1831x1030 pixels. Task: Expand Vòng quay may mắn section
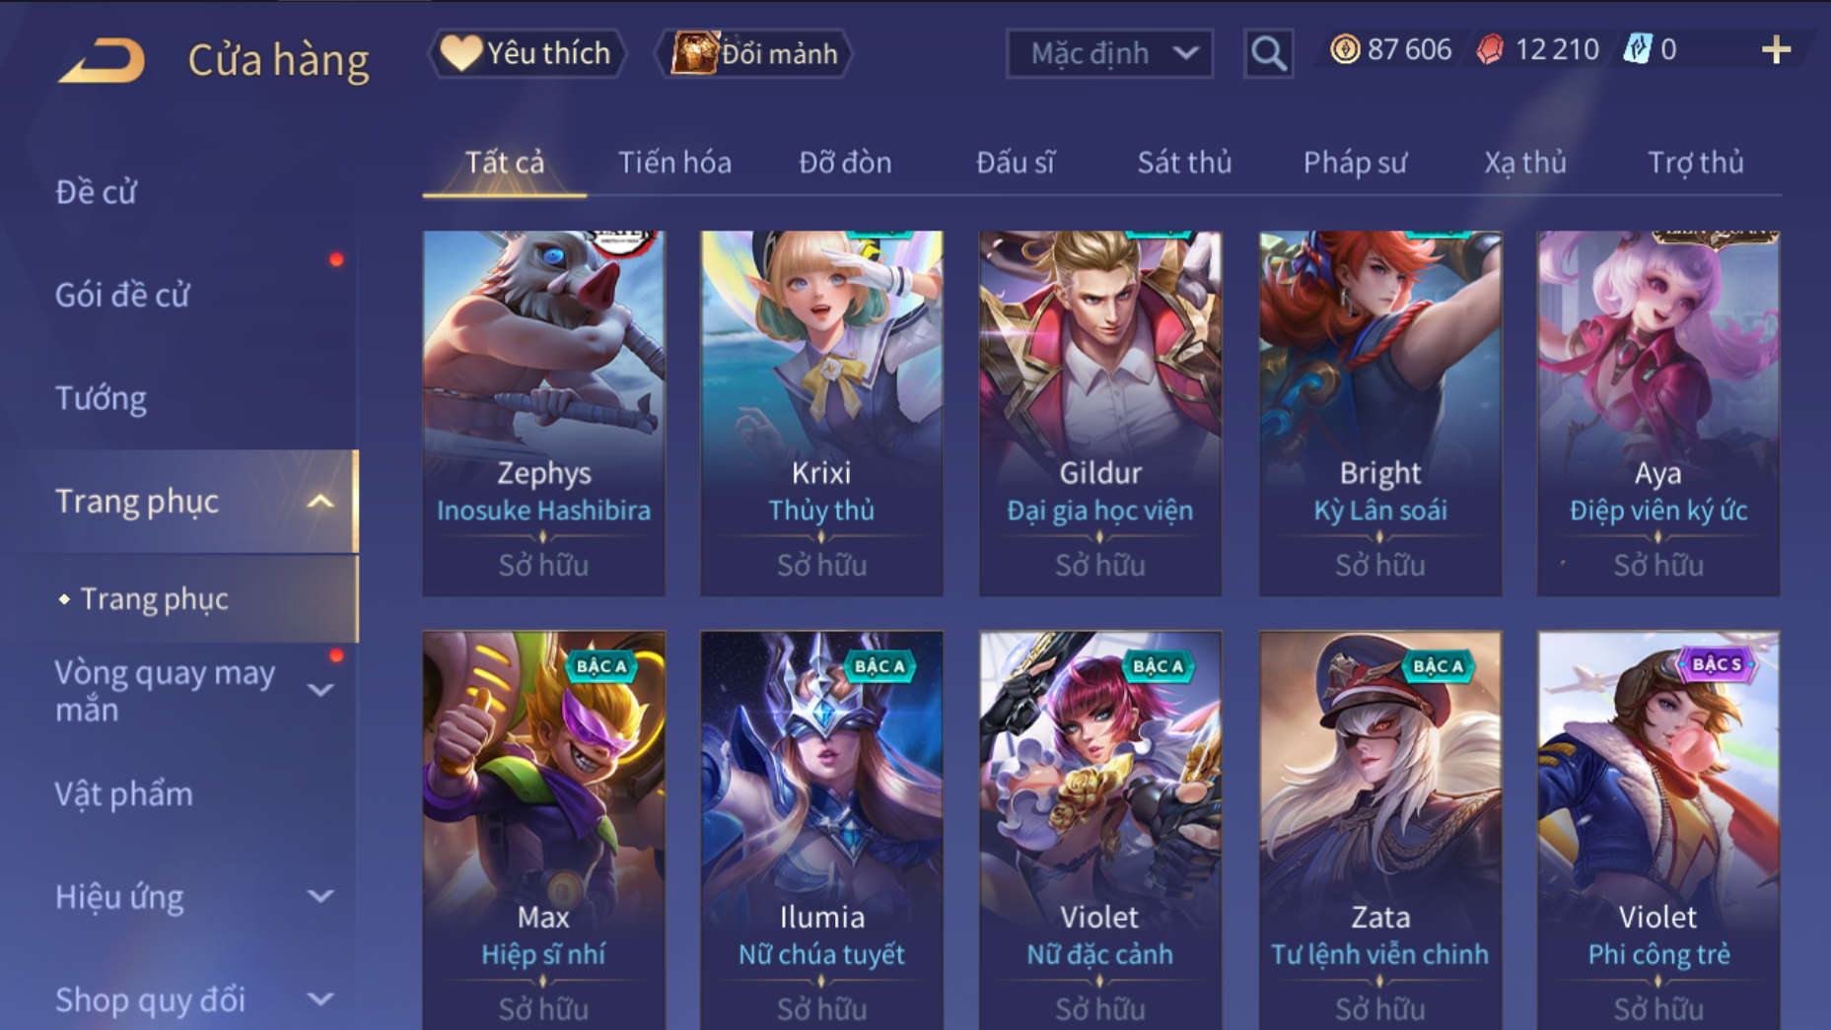coord(319,690)
